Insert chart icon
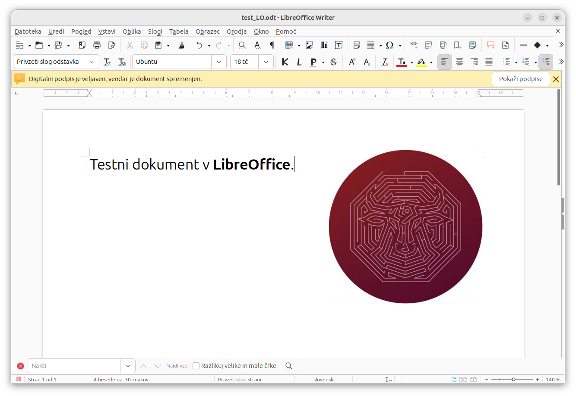Viewport: 576px width, 396px height. point(324,45)
